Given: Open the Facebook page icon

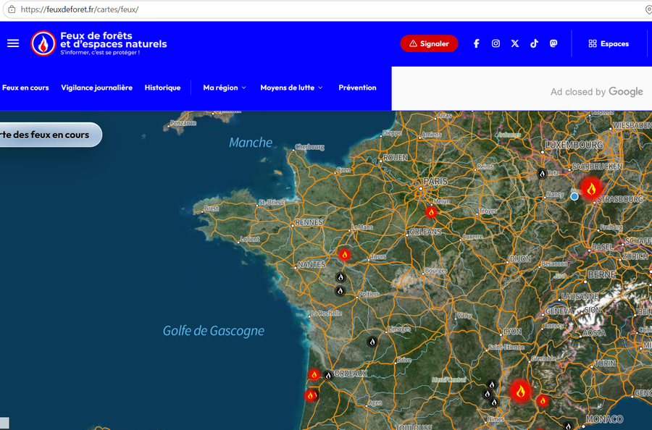Looking at the screenshot, I should coord(477,43).
